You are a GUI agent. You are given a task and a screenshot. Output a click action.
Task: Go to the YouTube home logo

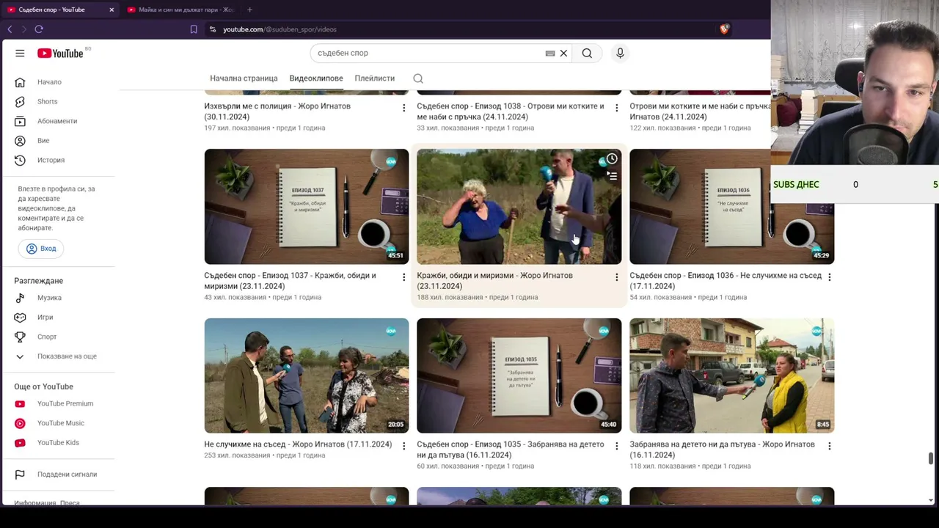pyautogui.click(x=61, y=53)
